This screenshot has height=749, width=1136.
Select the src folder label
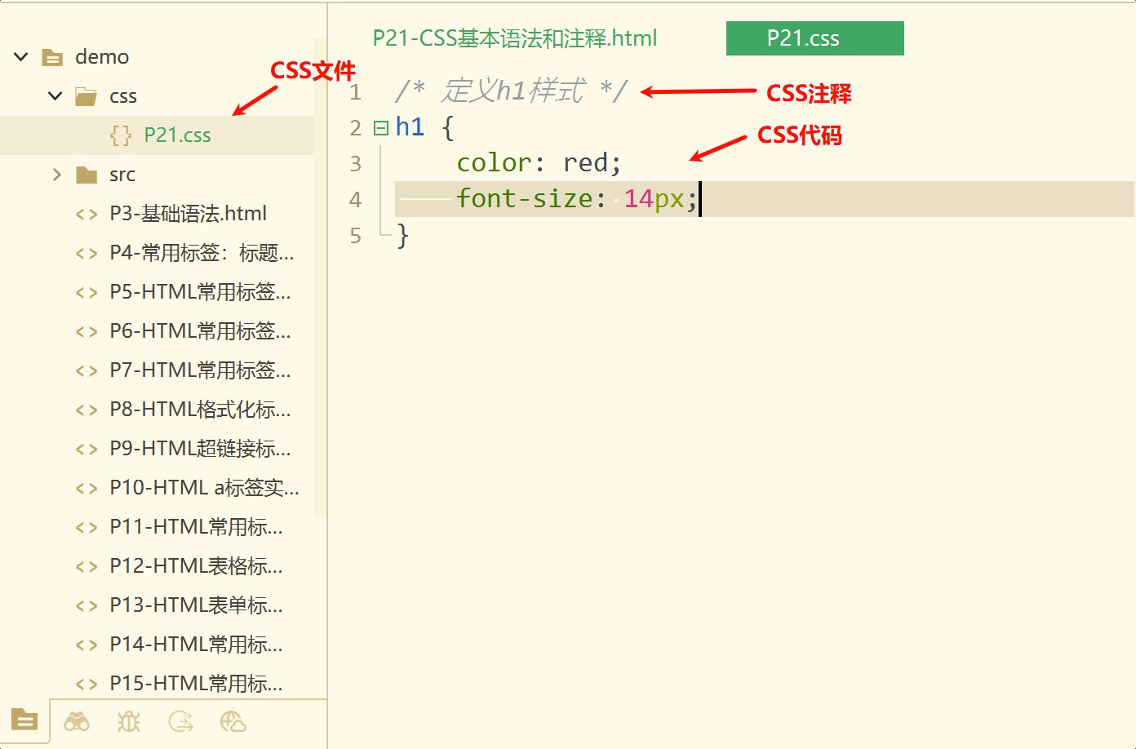pos(122,175)
